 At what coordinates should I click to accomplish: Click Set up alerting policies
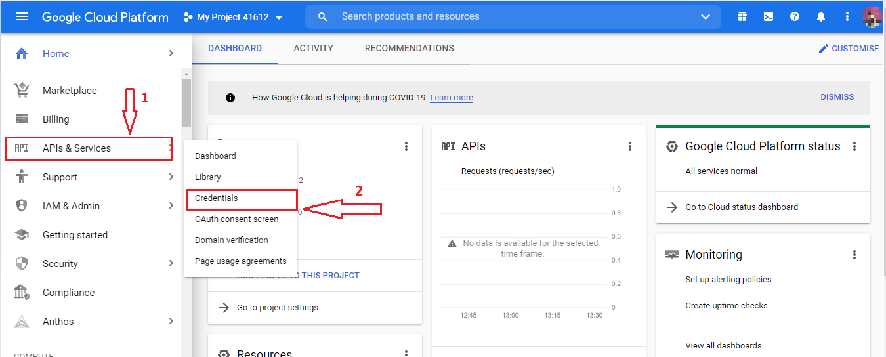pos(728,280)
